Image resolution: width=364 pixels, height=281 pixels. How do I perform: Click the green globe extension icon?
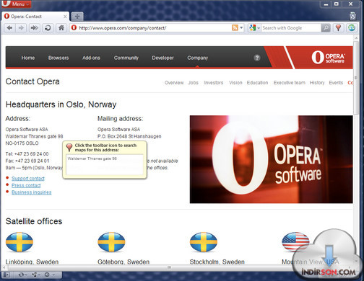click(x=352, y=28)
